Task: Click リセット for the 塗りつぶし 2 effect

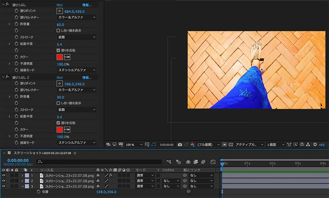Action: click(x=60, y=77)
